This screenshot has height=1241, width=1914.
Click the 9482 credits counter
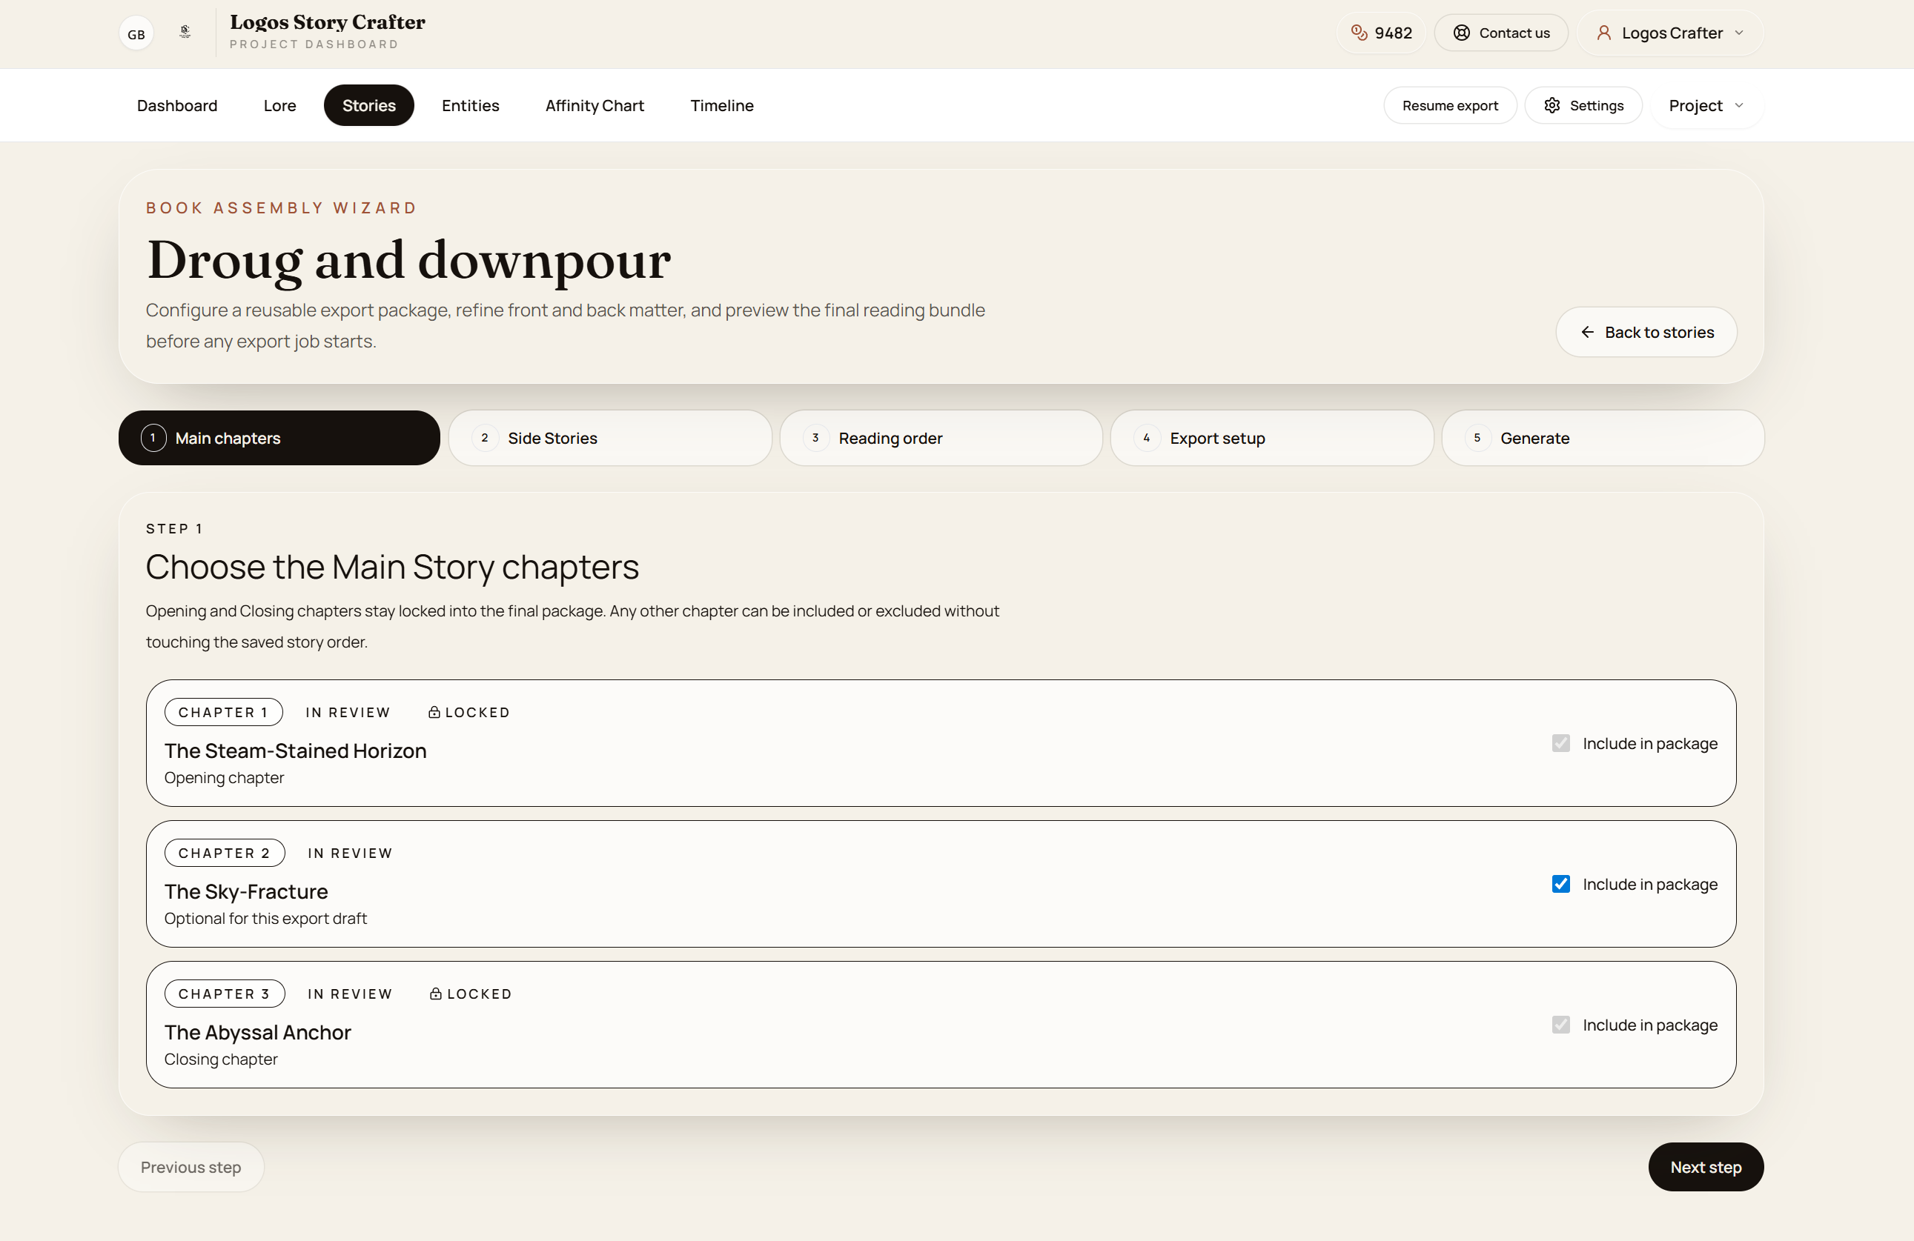pyautogui.click(x=1381, y=33)
